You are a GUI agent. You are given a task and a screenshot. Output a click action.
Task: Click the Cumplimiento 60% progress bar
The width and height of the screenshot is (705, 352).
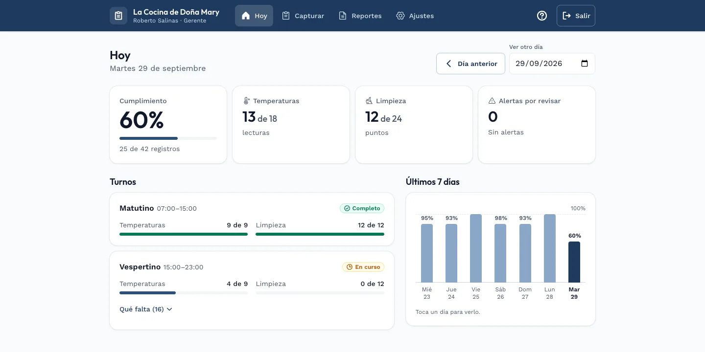[168, 138]
